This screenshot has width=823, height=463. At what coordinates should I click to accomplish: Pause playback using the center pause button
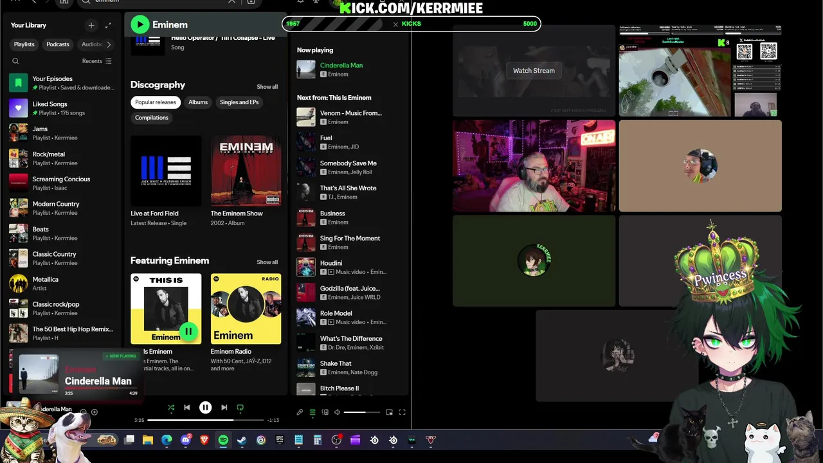pyautogui.click(x=205, y=407)
